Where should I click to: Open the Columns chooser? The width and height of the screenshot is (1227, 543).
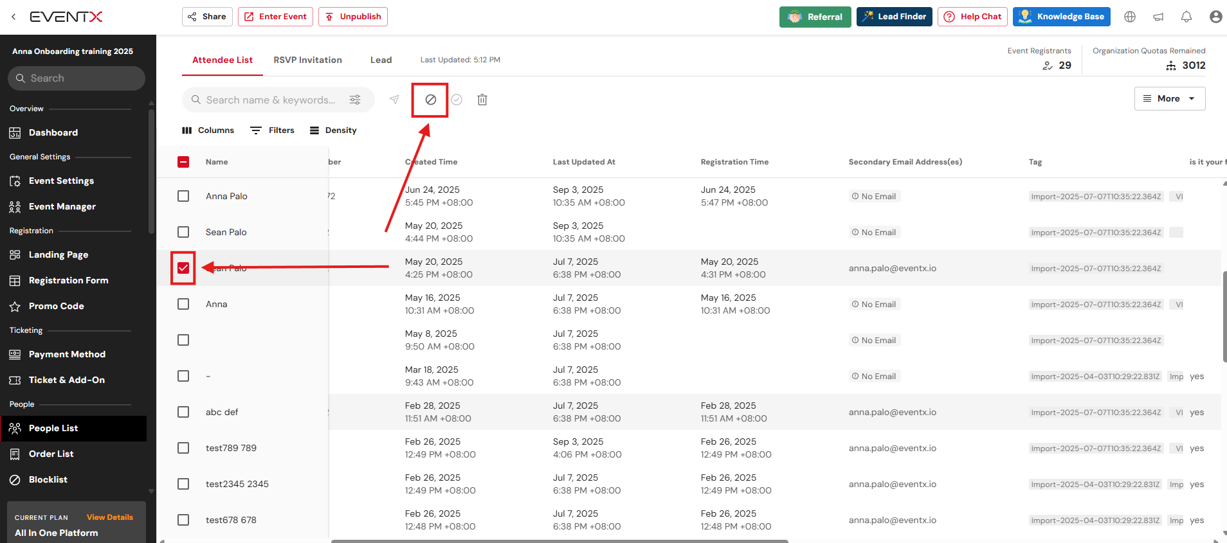[x=208, y=130]
